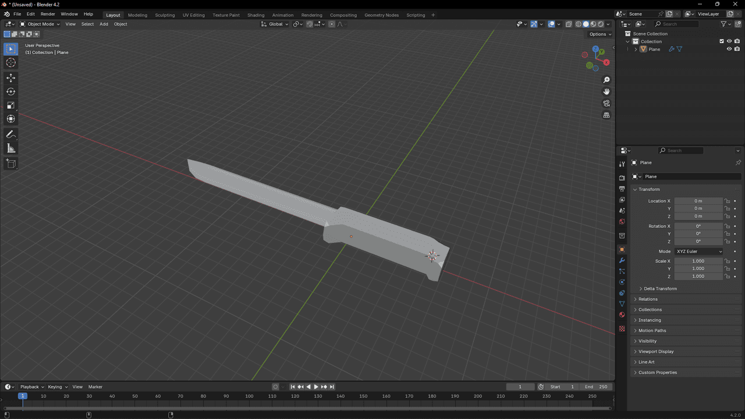The height and width of the screenshot is (419, 745).
Task: Activate the Measure tool
Action: [11, 148]
